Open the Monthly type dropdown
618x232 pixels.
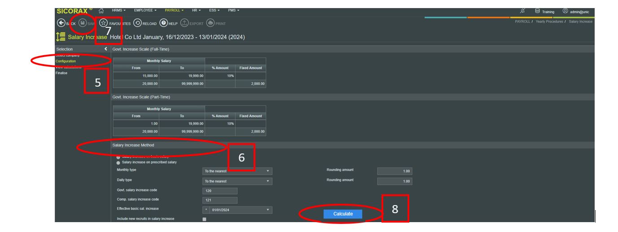(237, 171)
